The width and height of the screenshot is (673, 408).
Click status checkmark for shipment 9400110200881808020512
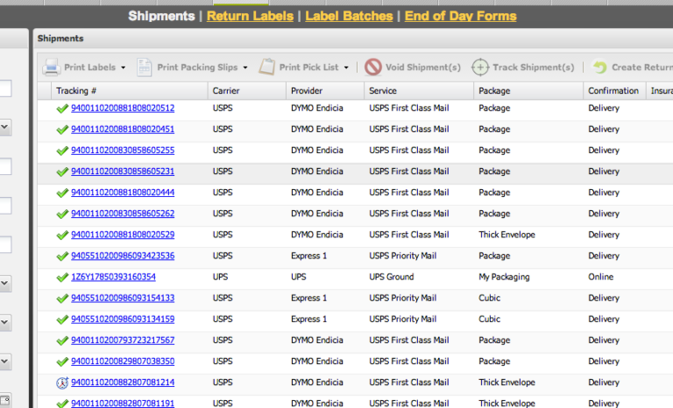click(62, 109)
